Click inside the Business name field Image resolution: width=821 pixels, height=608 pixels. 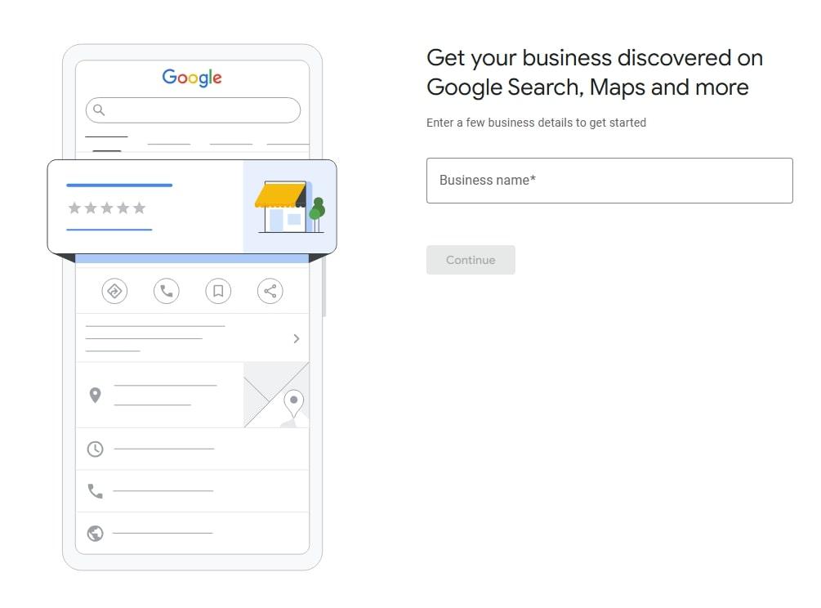click(609, 180)
